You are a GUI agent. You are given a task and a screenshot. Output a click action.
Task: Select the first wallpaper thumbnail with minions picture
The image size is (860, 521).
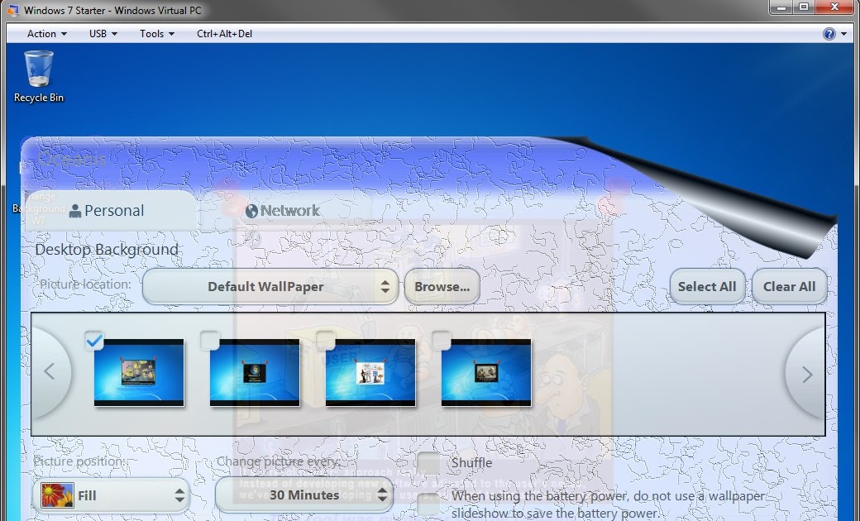click(x=139, y=372)
